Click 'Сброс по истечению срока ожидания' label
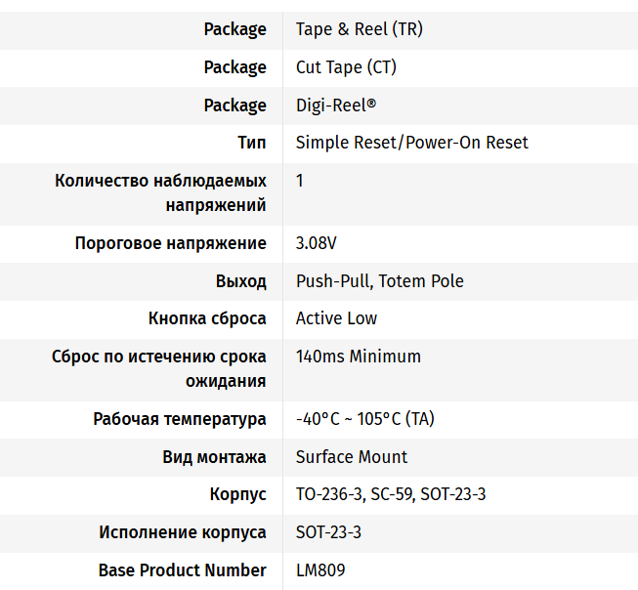This screenshot has width=638, height=590. point(159,369)
